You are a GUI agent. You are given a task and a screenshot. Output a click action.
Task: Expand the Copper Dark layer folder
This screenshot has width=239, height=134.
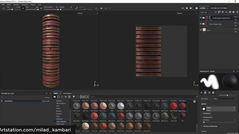(204, 24)
